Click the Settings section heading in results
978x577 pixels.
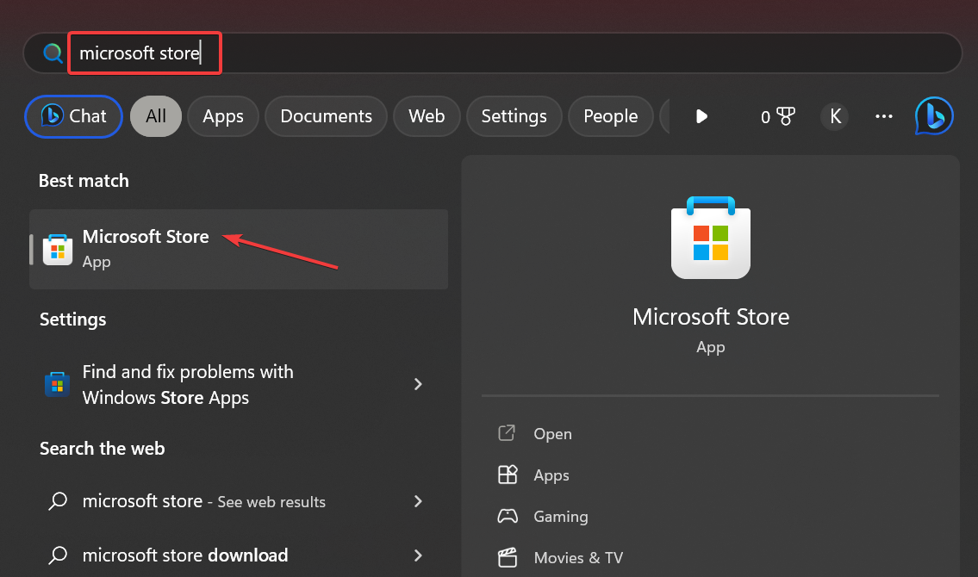tap(73, 320)
